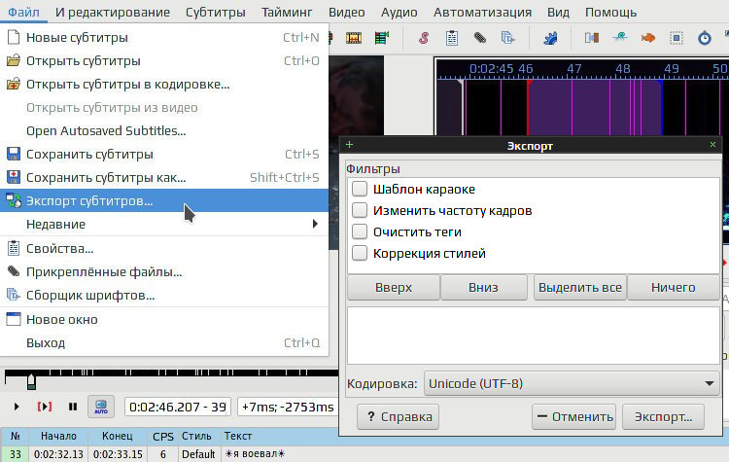The height and width of the screenshot is (462, 729).
Task: Open the Shift Times toolbar icon
Action: point(592,38)
